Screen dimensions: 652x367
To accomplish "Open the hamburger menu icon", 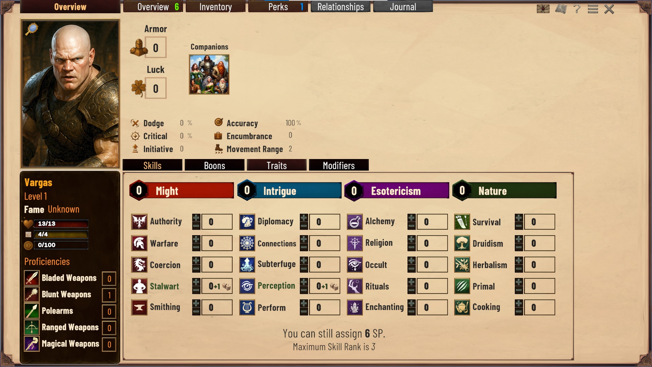I will click(593, 9).
